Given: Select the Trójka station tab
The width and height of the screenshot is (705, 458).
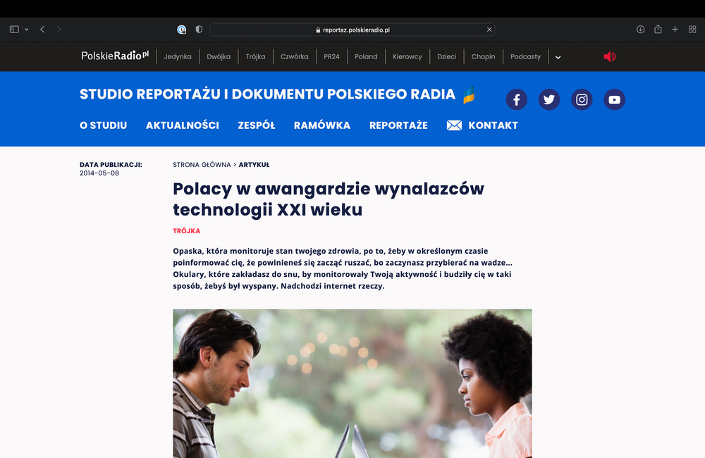Looking at the screenshot, I should [255, 56].
